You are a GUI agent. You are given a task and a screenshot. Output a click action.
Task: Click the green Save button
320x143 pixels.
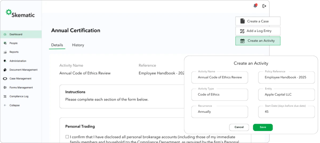[x=263, y=127]
